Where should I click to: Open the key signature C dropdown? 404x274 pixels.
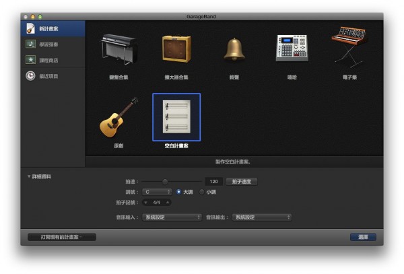(x=156, y=192)
